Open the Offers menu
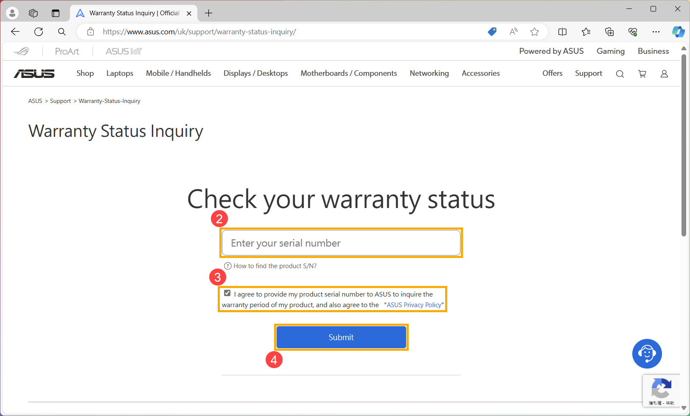Viewport: 690px width, 416px height. click(552, 73)
